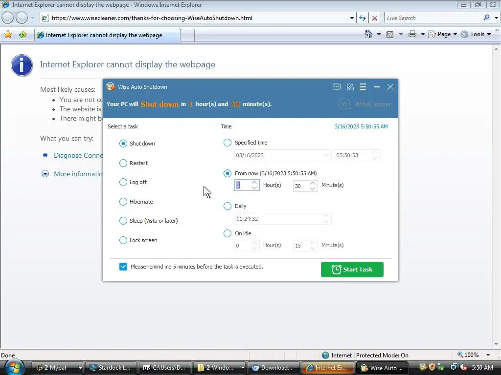Click the From now Hour(s) input field
The width and height of the screenshot is (501, 375).
tap(243, 185)
